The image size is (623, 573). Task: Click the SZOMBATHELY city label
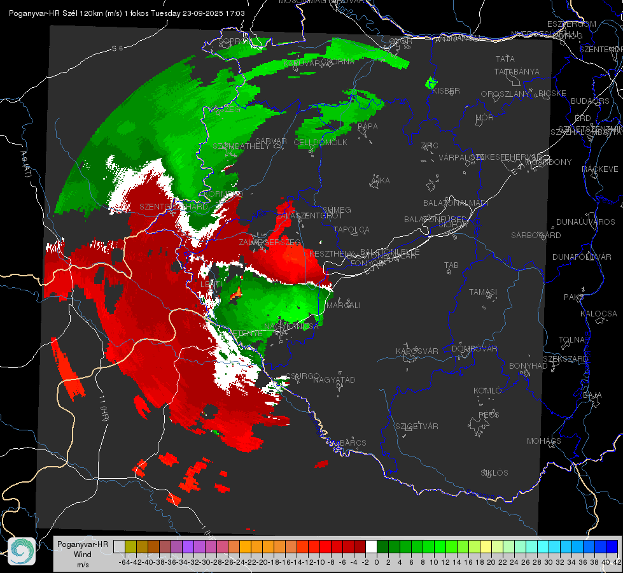pyautogui.click(x=241, y=146)
